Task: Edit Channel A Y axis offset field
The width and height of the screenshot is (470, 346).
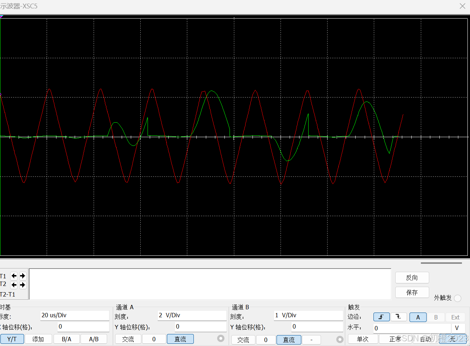Action: (200, 327)
